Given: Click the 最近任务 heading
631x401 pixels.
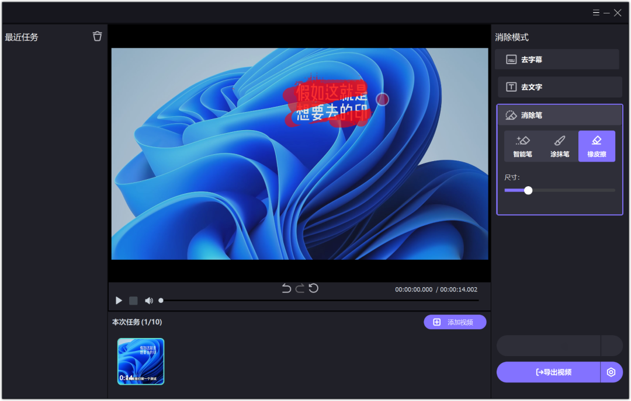Looking at the screenshot, I should coord(22,37).
